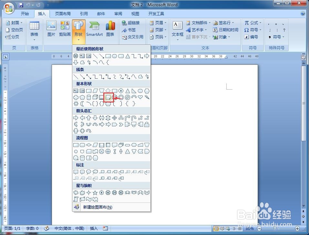Select the five-point star shape

coord(95,193)
